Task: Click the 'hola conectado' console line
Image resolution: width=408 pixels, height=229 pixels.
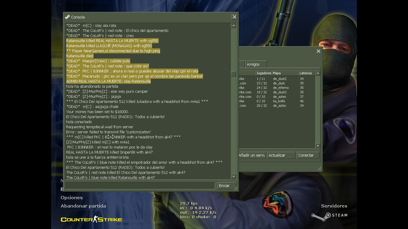Action: click(x=79, y=122)
